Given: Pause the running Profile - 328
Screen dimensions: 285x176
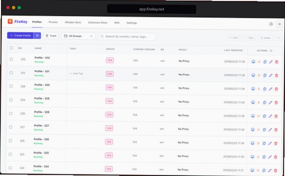Looking at the screenshot, I should coord(259,116).
